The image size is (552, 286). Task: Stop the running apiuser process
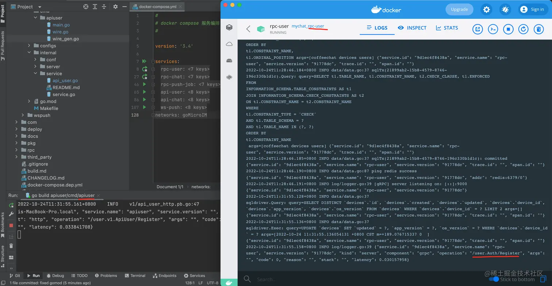[x=11, y=225]
